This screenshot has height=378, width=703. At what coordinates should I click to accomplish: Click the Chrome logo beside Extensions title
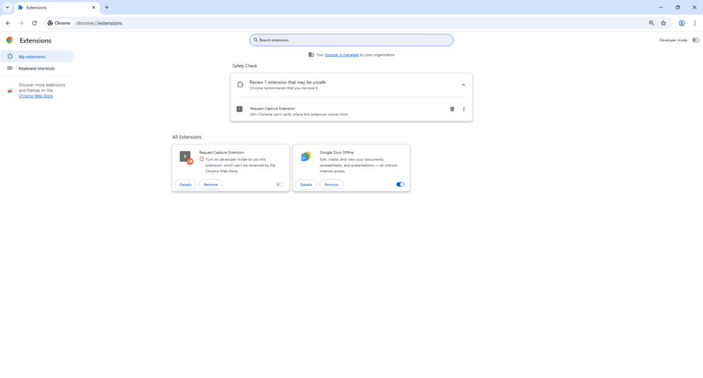click(10, 40)
